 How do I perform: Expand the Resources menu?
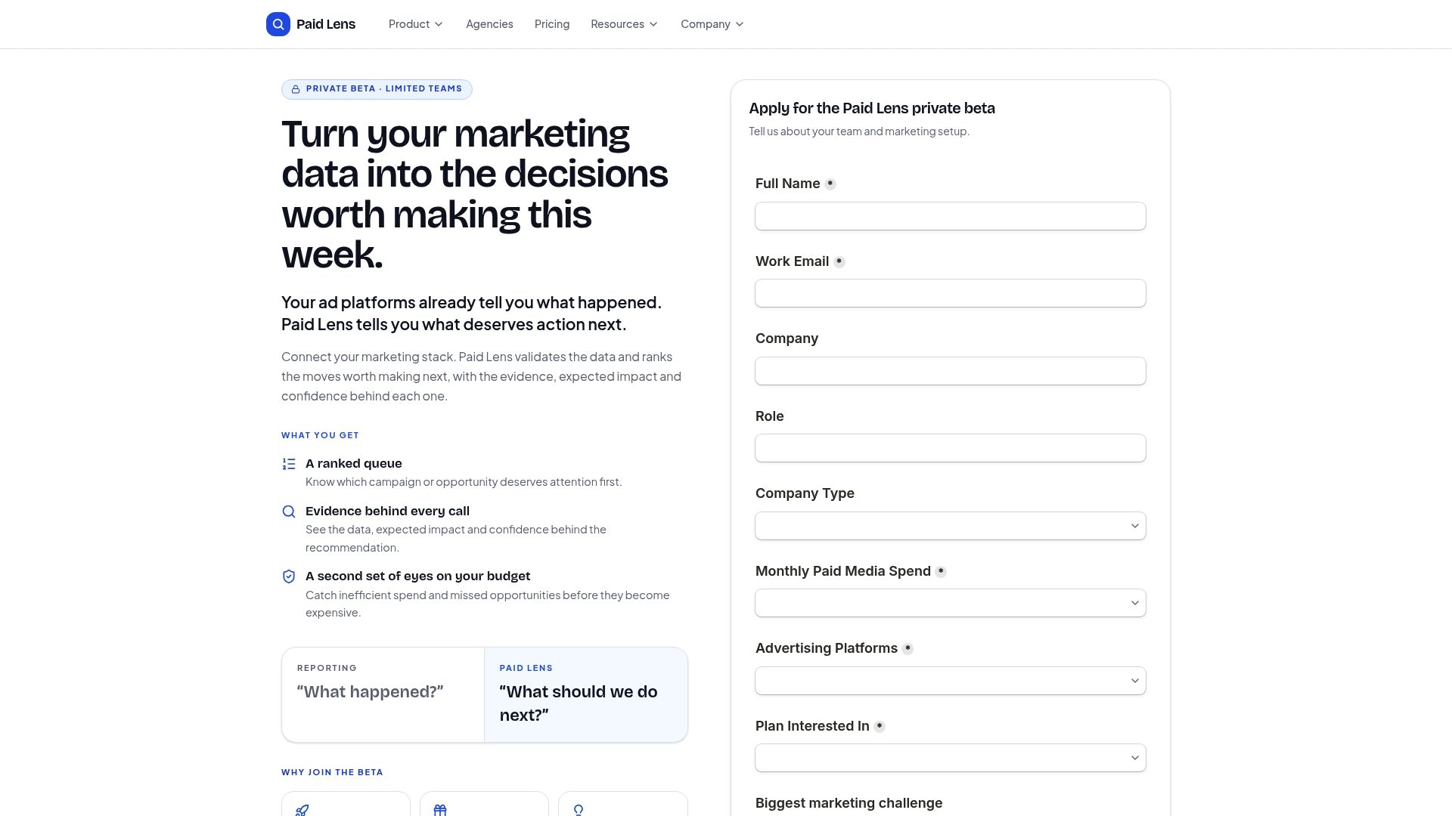(625, 24)
